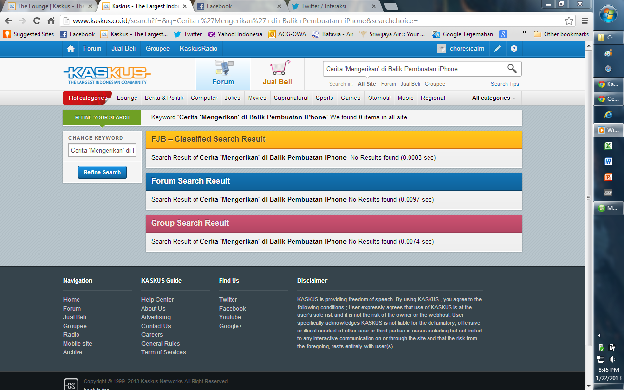Close the Facebook tab
624x390 pixels.
(x=279, y=6)
